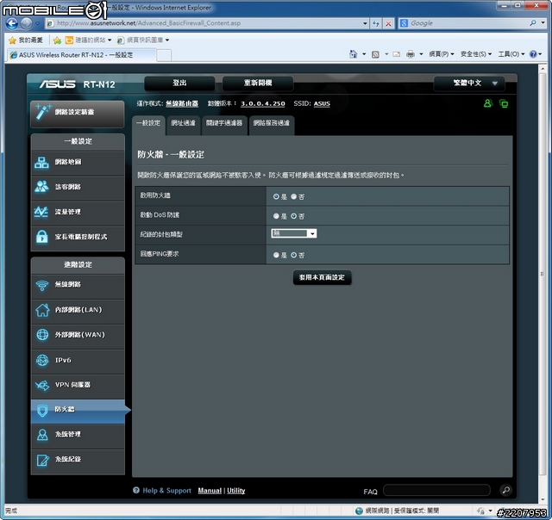Click the Firewall shield icon
The image size is (552, 520).
point(42,410)
